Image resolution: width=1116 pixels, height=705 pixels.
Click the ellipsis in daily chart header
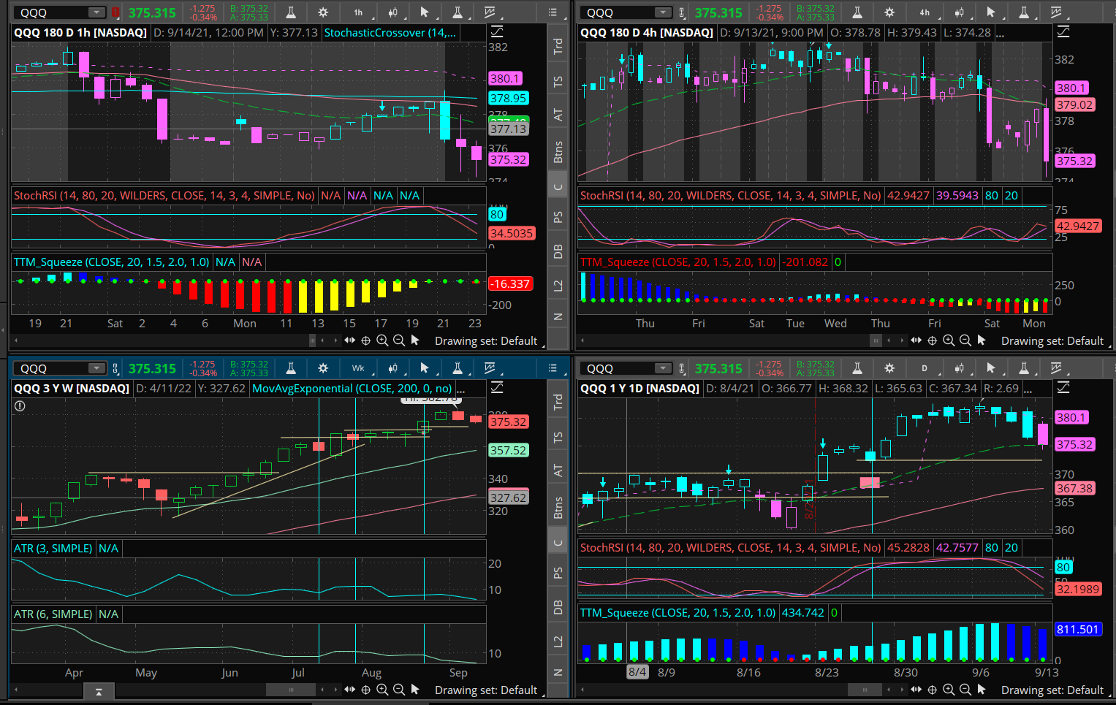pyautogui.click(x=1028, y=389)
